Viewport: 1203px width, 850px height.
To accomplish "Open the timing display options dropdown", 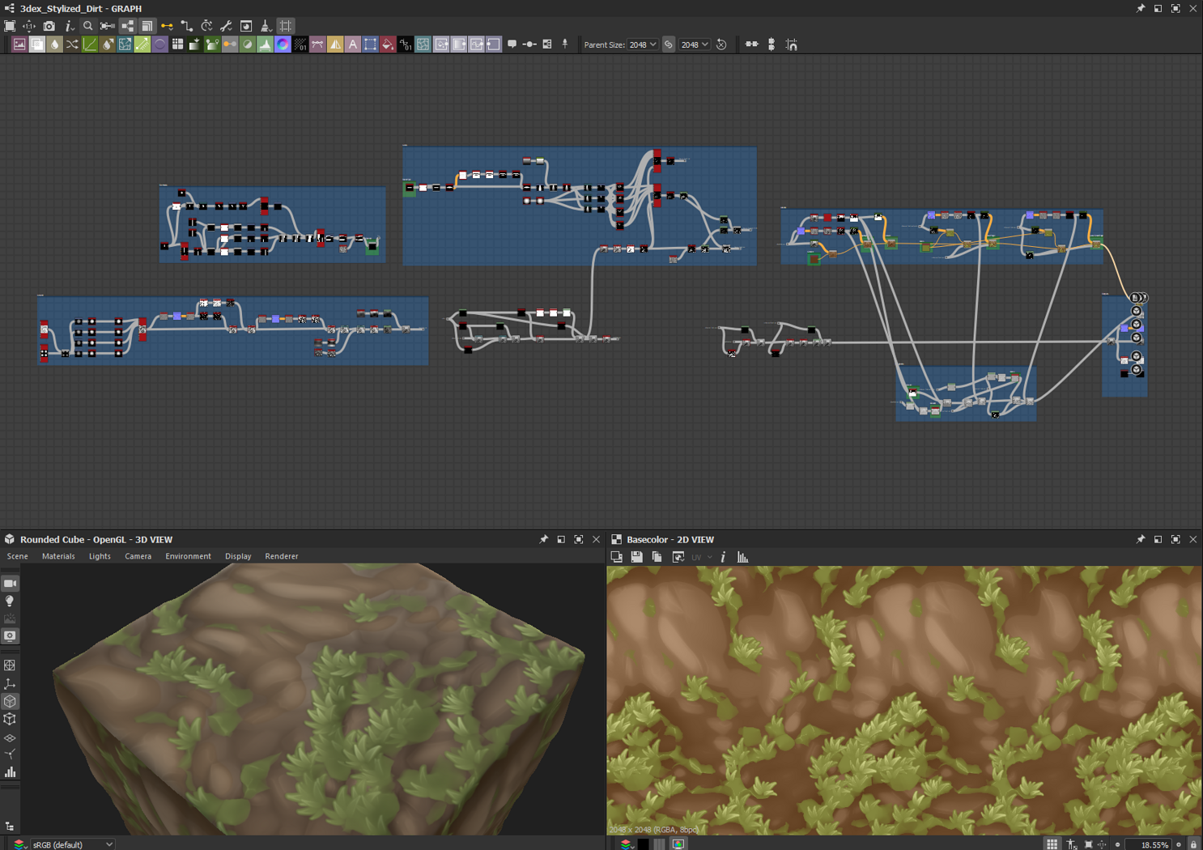I will pyautogui.click(x=206, y=26).
